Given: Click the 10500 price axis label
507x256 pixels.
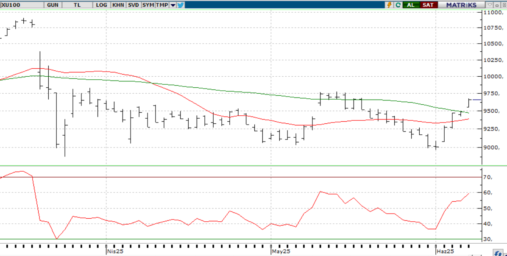Looking at the screenshot, I should (x=493, y=44).
